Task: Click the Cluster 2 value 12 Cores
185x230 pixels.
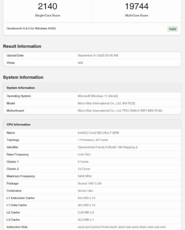Action: 84,169
